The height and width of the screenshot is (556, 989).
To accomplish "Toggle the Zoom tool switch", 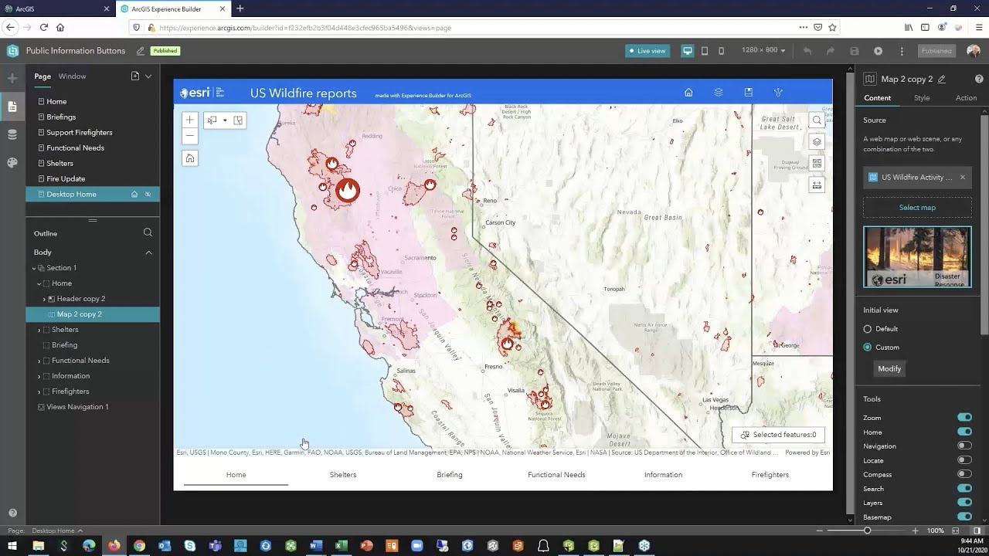I will coord(964,418).
